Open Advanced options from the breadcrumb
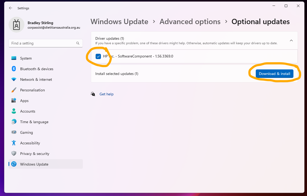Image resolution: width=307 pixels, height=196 pixels. [190, 21]
